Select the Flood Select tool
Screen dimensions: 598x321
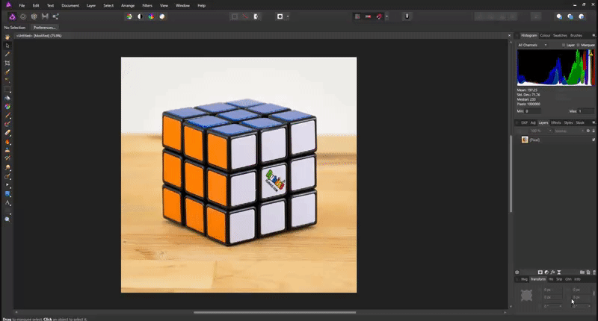point(7,81)
